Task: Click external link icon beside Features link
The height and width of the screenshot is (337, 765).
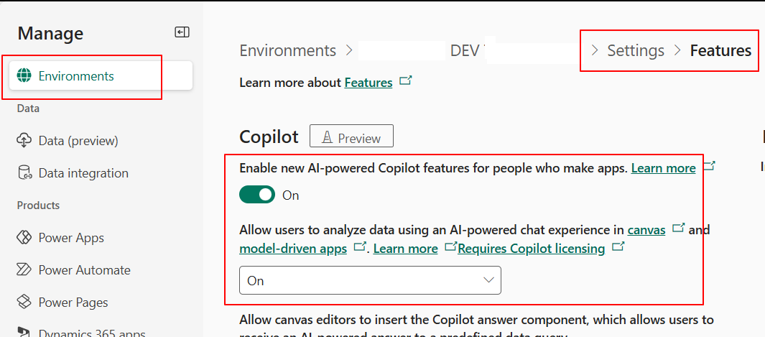Action: pyautogui.click(x=405, y=81)
